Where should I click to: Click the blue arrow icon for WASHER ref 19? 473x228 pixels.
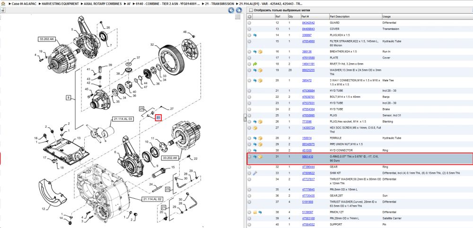coord(255,70)
